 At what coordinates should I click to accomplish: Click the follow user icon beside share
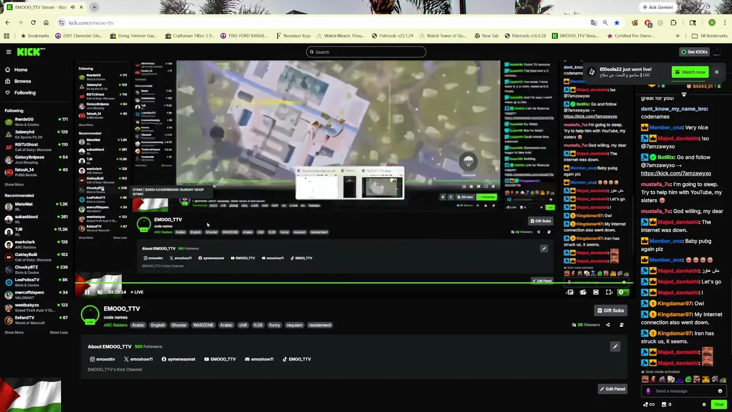622,324
